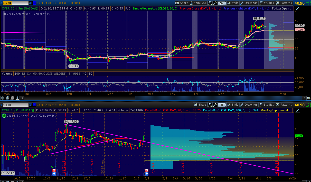This screenshot has width=311, height=182.
Task: Toggle the dollar price axis button
Action: (17, 98)
